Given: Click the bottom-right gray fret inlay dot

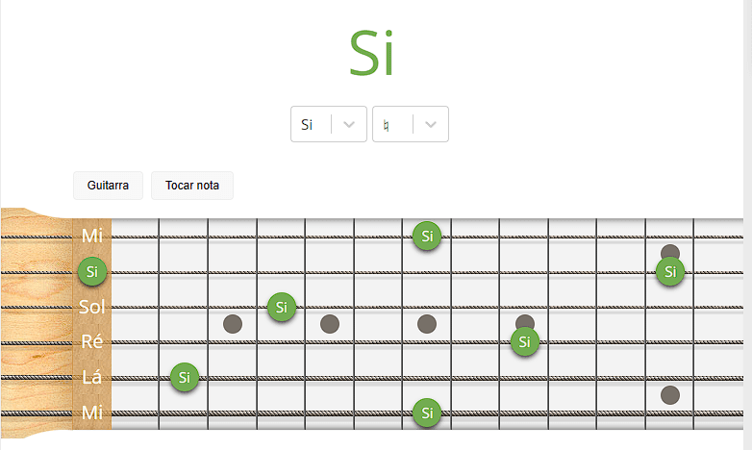Looking at the screenshot, I should 670,394.
